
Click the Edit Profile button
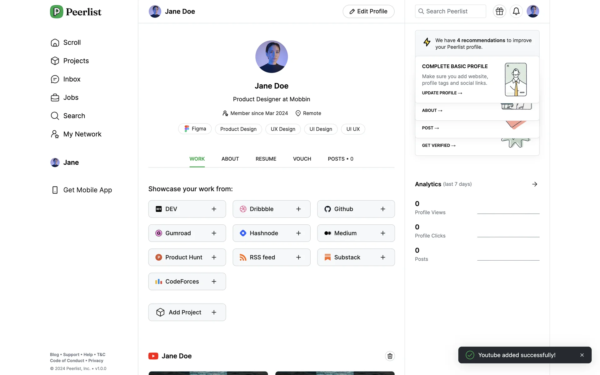(x=368, y=12)
